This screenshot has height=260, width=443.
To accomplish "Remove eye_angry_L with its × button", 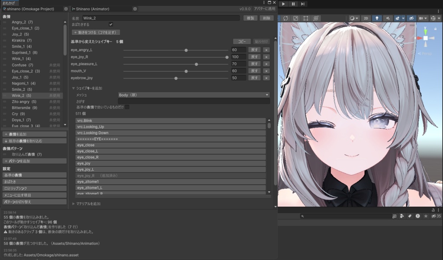I will [x=266, y=50].
